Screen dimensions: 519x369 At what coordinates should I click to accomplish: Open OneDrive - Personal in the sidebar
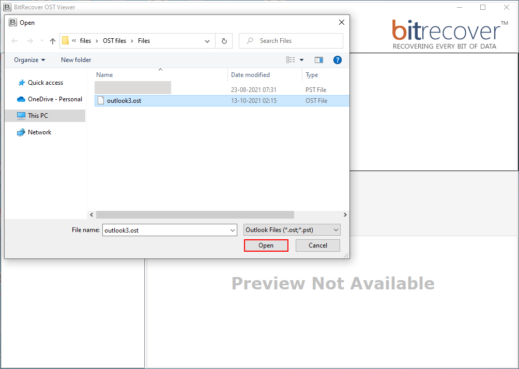[54, 99]
